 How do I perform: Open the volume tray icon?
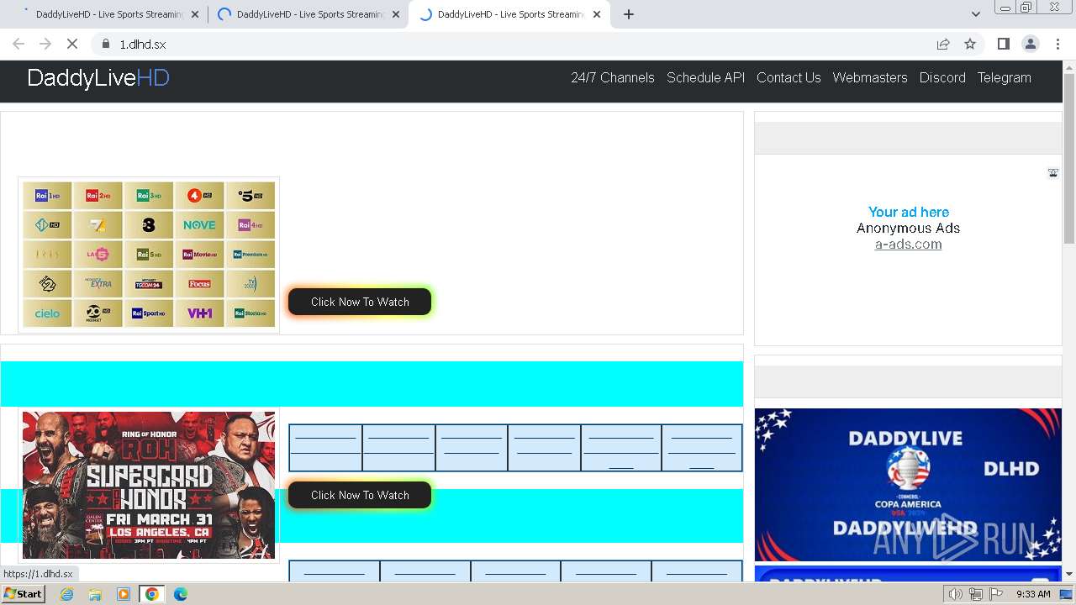click(956, 594)
